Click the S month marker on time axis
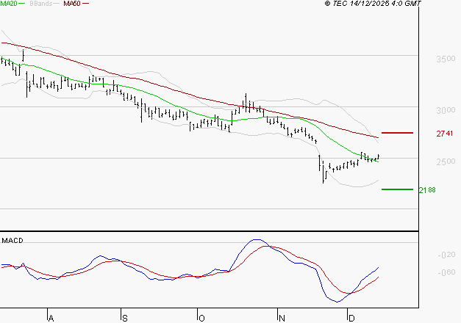Viewport: 461px width, 323px height. point(125,318)
